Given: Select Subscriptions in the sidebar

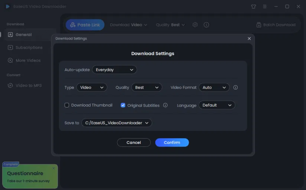Looking at the screenshot, I should click(29, 48).
